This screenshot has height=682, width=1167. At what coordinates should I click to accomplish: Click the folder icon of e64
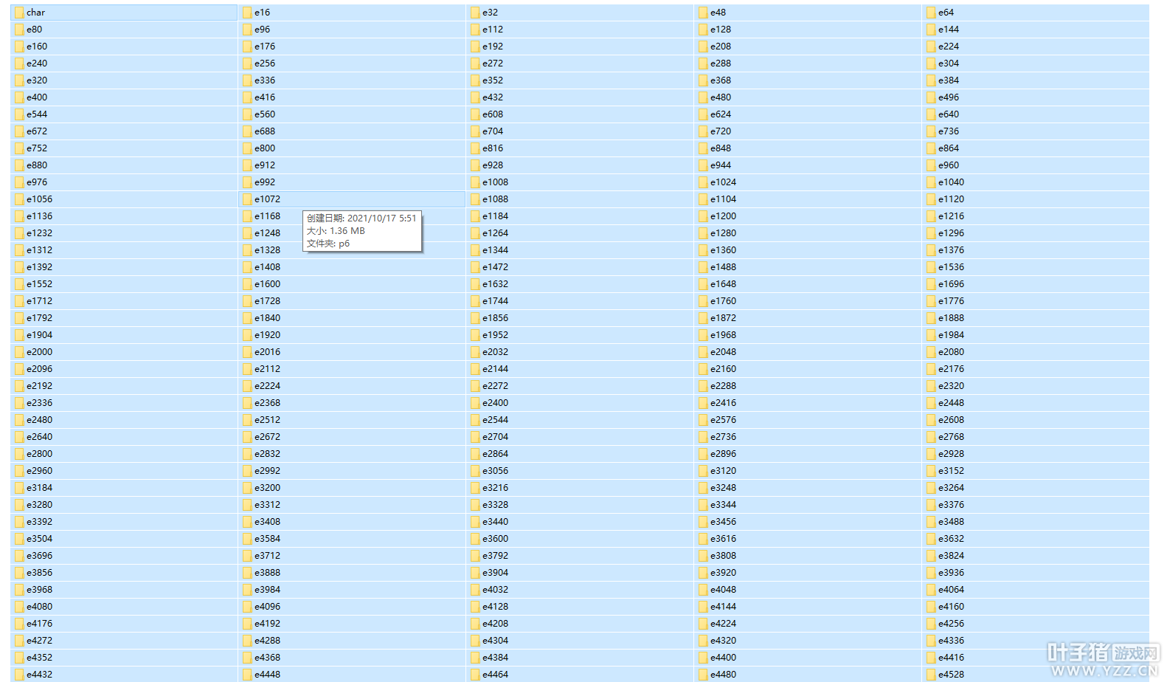point(931,13)
